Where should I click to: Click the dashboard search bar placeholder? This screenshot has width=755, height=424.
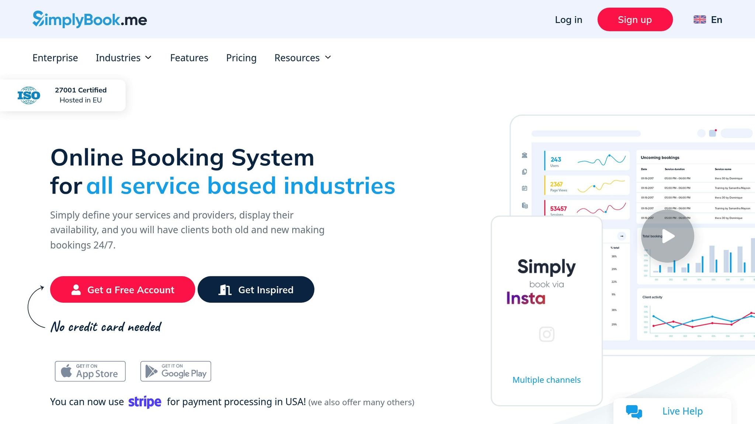(x=586, y=133)
